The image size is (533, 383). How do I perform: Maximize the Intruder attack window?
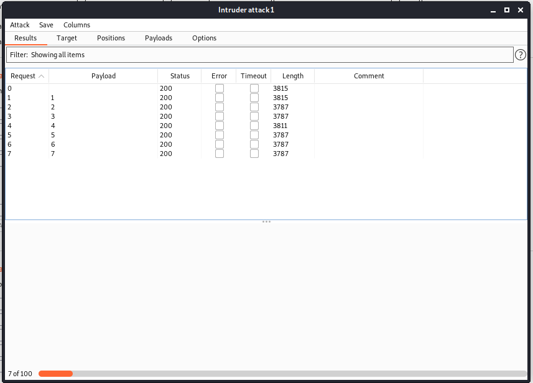click(506, 10)
